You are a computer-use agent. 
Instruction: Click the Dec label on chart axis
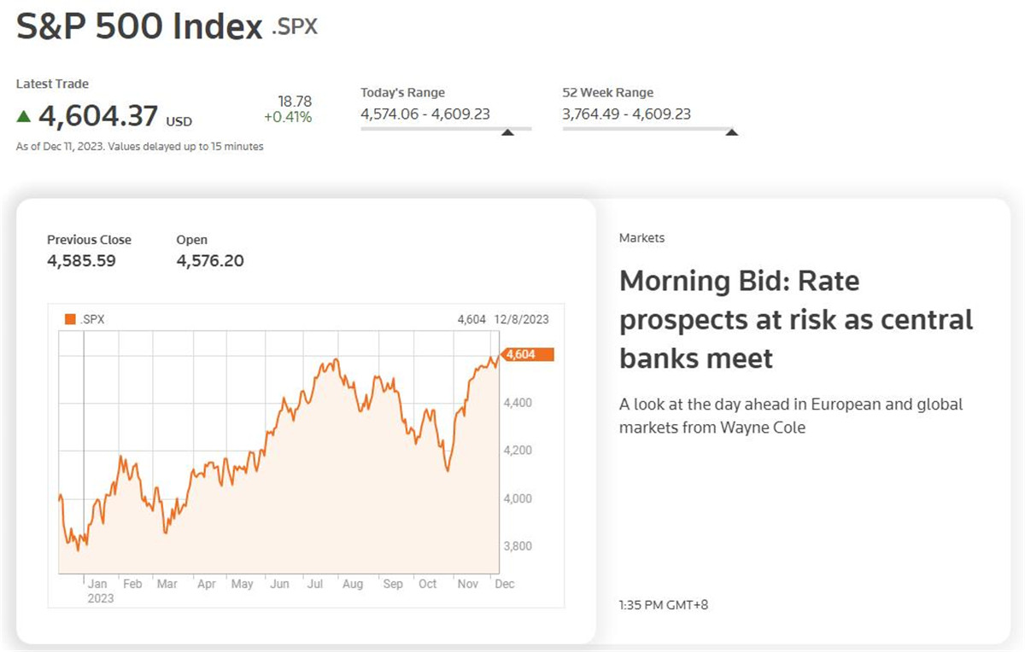(x=505, y=584)
